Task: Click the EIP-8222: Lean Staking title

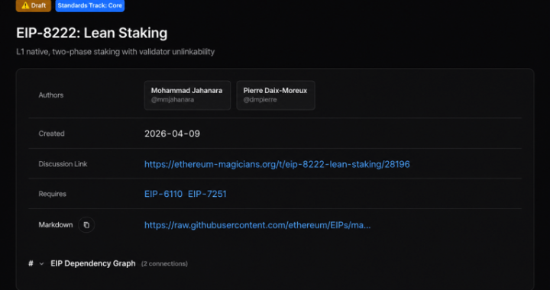Action: (x=92, y=33)
